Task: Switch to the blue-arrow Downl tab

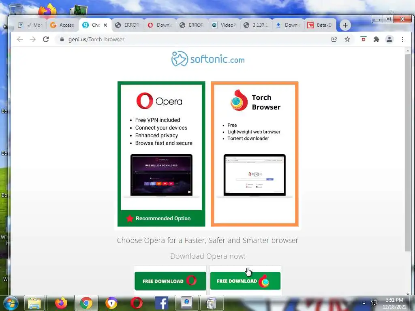Action: coord(289,25)
